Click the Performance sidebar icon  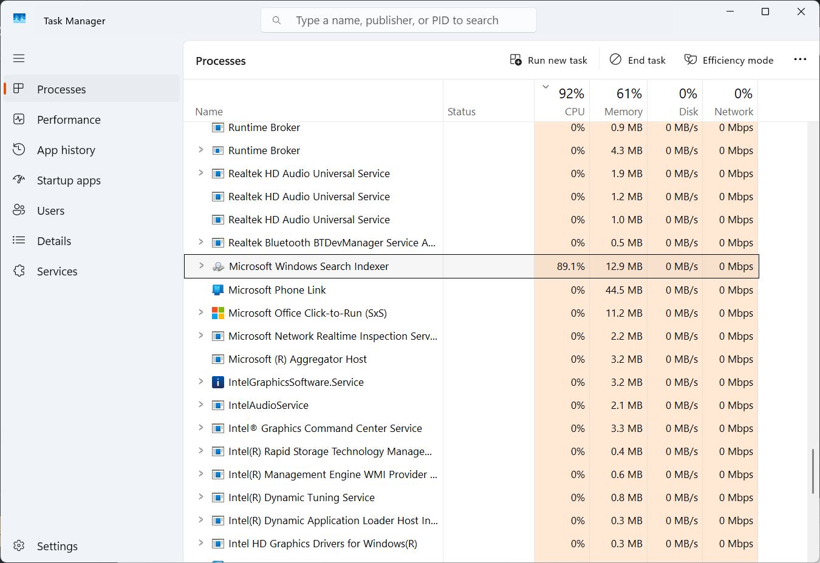coord(19,120)
